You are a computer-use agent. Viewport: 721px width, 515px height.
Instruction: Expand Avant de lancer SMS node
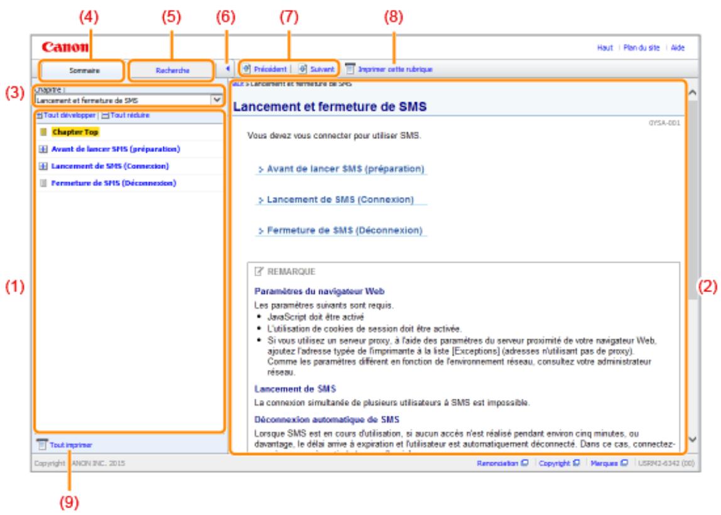[x=43, y=149]
